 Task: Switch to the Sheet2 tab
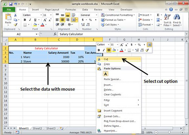click(37, 128)
